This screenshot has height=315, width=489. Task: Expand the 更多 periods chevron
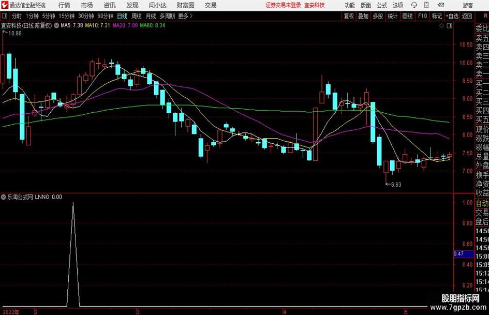186,16
